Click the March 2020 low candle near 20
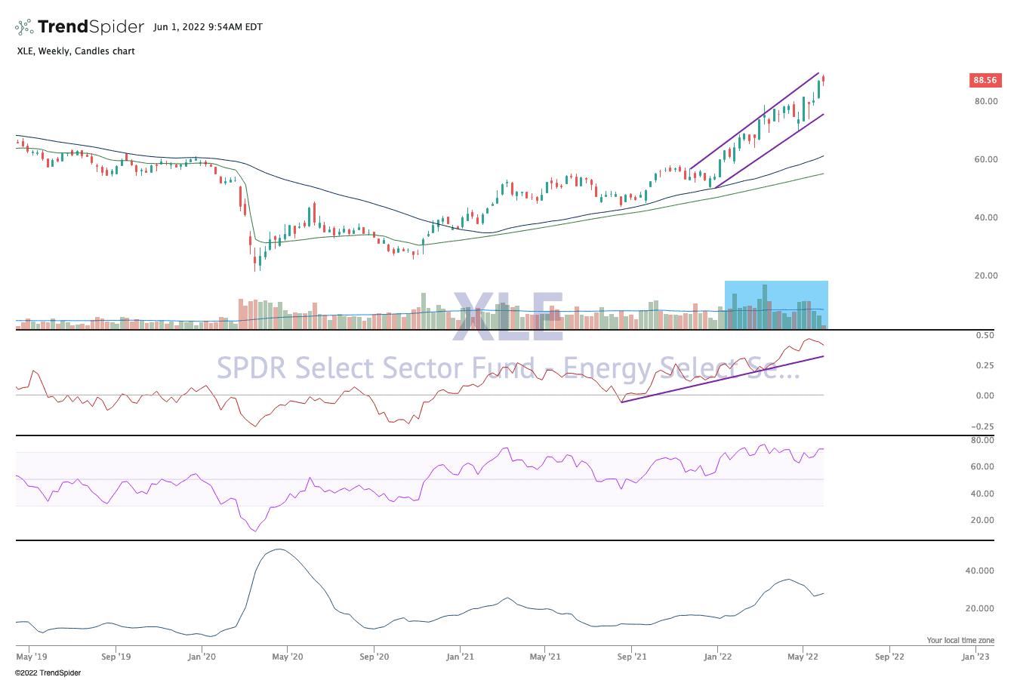 pos(257,262)
